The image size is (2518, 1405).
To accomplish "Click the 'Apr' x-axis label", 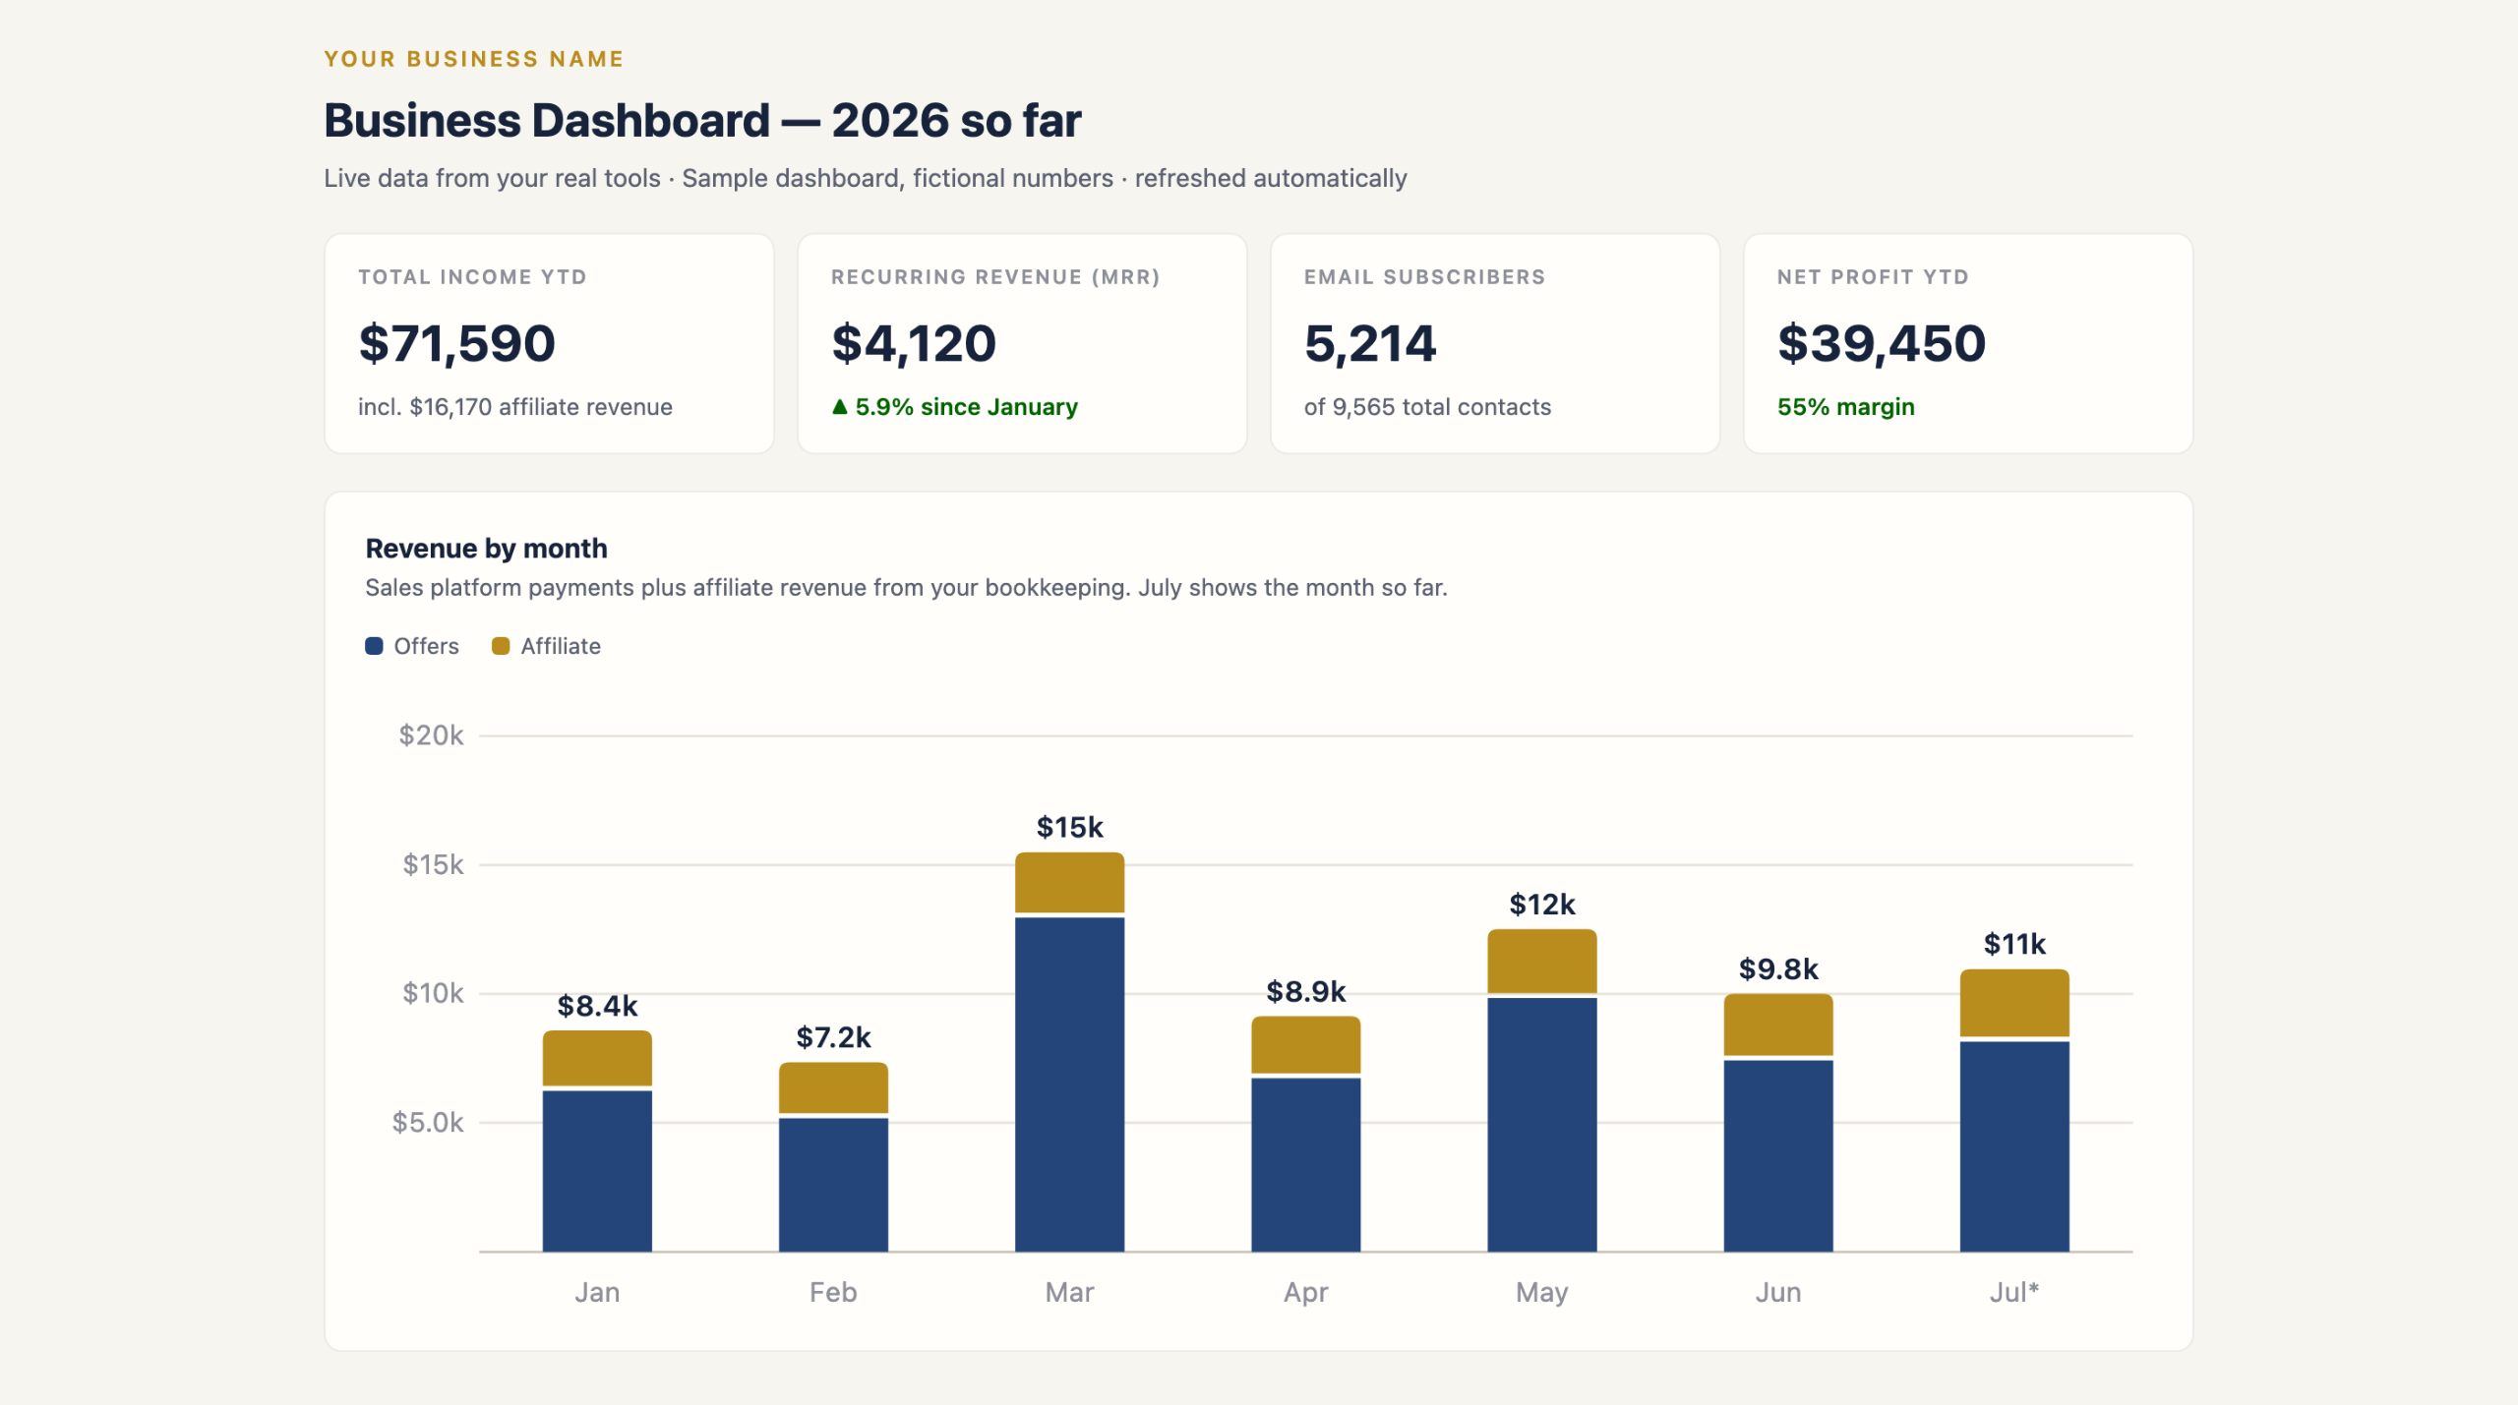I will coord(1305,1292).
